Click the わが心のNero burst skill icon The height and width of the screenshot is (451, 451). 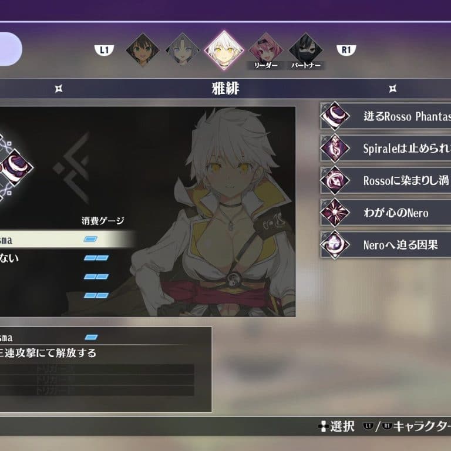click(x=335, y=213)
